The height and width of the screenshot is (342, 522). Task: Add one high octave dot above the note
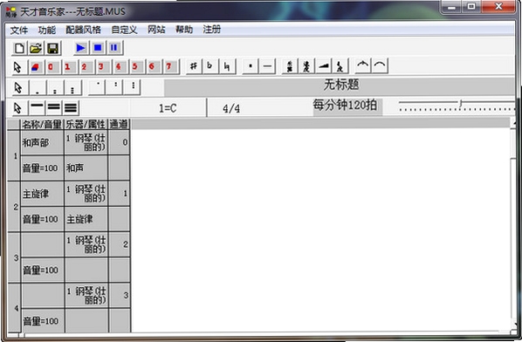click(98, 87)
